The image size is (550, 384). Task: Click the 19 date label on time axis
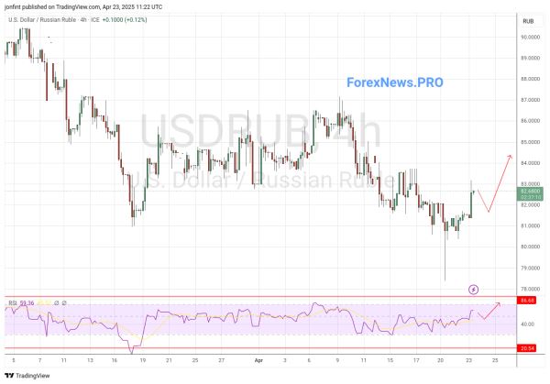(143, 360)
